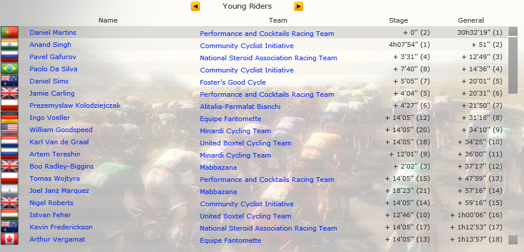
Task: Open rider Paolo Da Silva
Action: point(53,69)
